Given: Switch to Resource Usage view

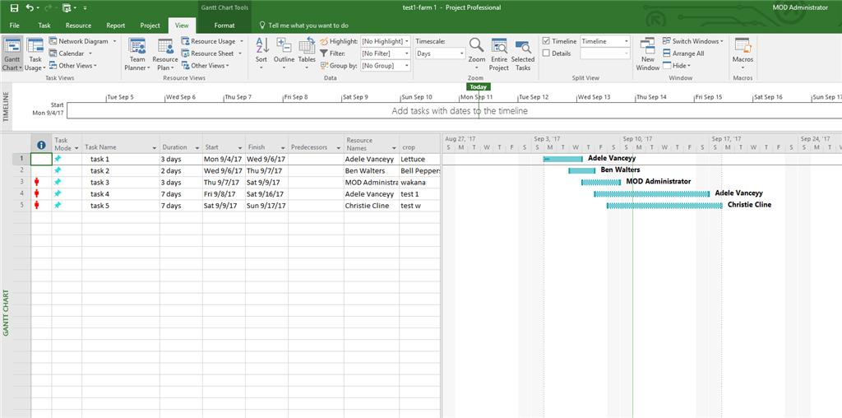Looking at the screenshot, I should (x=212, y=41).
